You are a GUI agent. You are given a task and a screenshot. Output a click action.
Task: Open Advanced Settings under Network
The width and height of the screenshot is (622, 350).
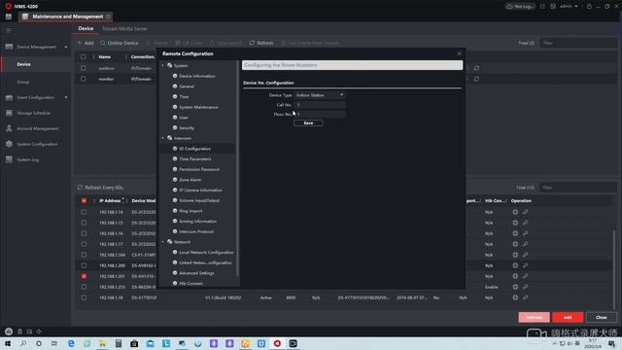[x=196, y=273]
